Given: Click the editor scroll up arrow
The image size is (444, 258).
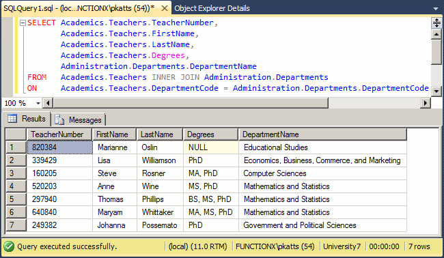Looking at the screenshot, I should click(436, 34).
